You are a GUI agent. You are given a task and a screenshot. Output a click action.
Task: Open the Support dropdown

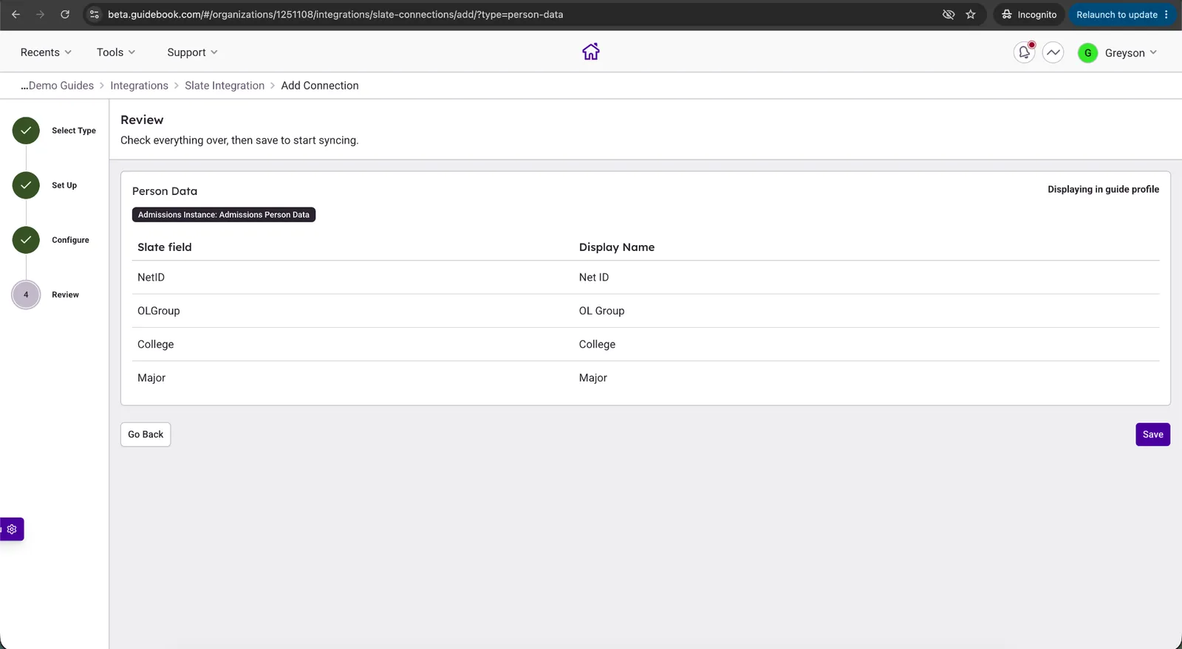click(x=192, y=52)
